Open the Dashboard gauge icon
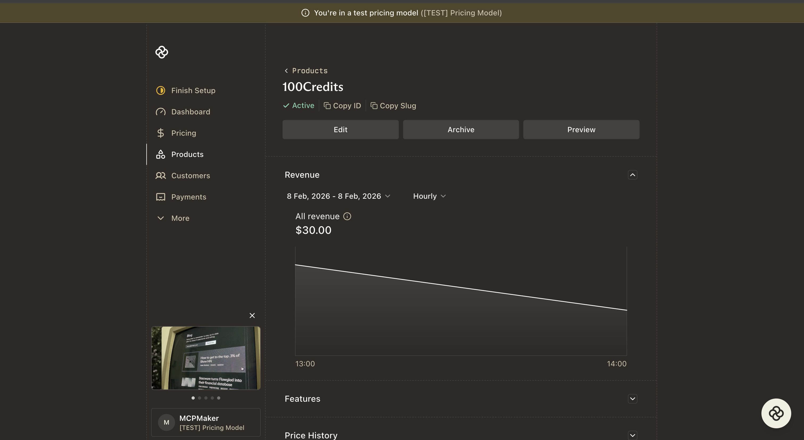Screen dimensions: 804x440 160,112
